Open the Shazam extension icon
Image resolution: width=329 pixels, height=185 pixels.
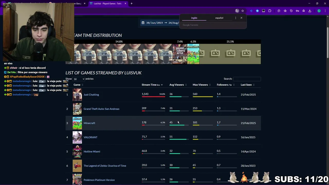click(x=257, y=11)
